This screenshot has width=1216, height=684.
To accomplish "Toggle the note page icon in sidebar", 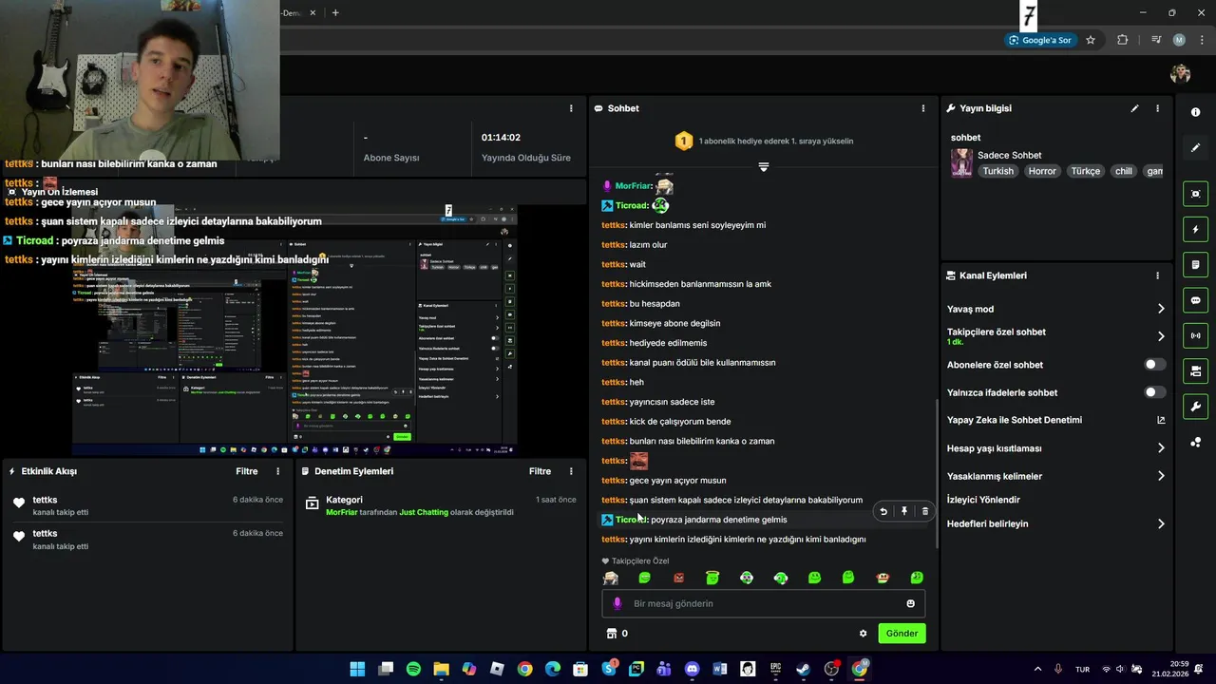I will [1195, 264].
